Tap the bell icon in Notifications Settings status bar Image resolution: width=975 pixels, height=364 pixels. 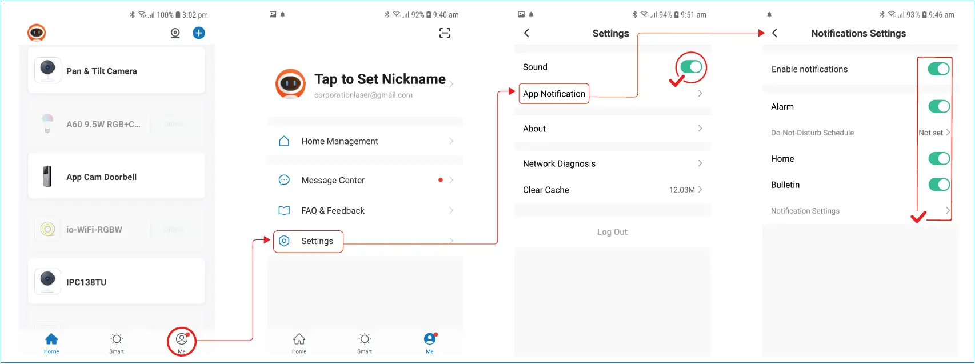coord(769,15)
